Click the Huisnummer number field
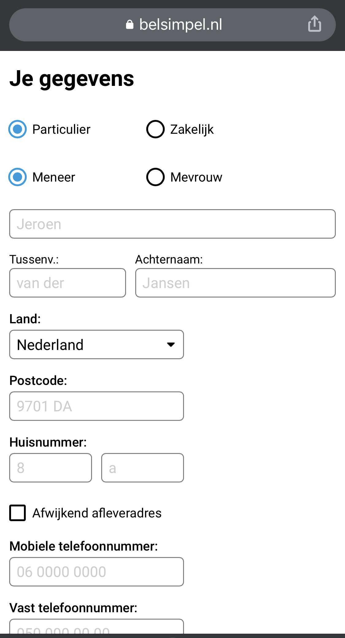345x638 pixels. (x=51, y=468)
